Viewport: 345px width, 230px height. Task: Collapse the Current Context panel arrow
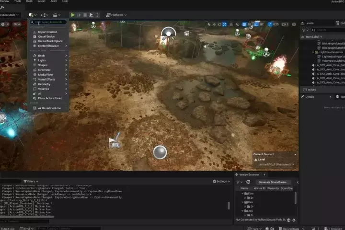(295, 154)
